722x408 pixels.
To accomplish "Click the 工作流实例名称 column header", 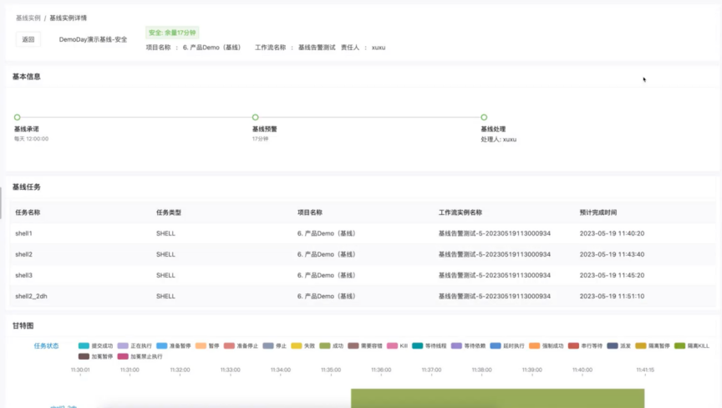I will pyautogui.click(x=460, y=212).
